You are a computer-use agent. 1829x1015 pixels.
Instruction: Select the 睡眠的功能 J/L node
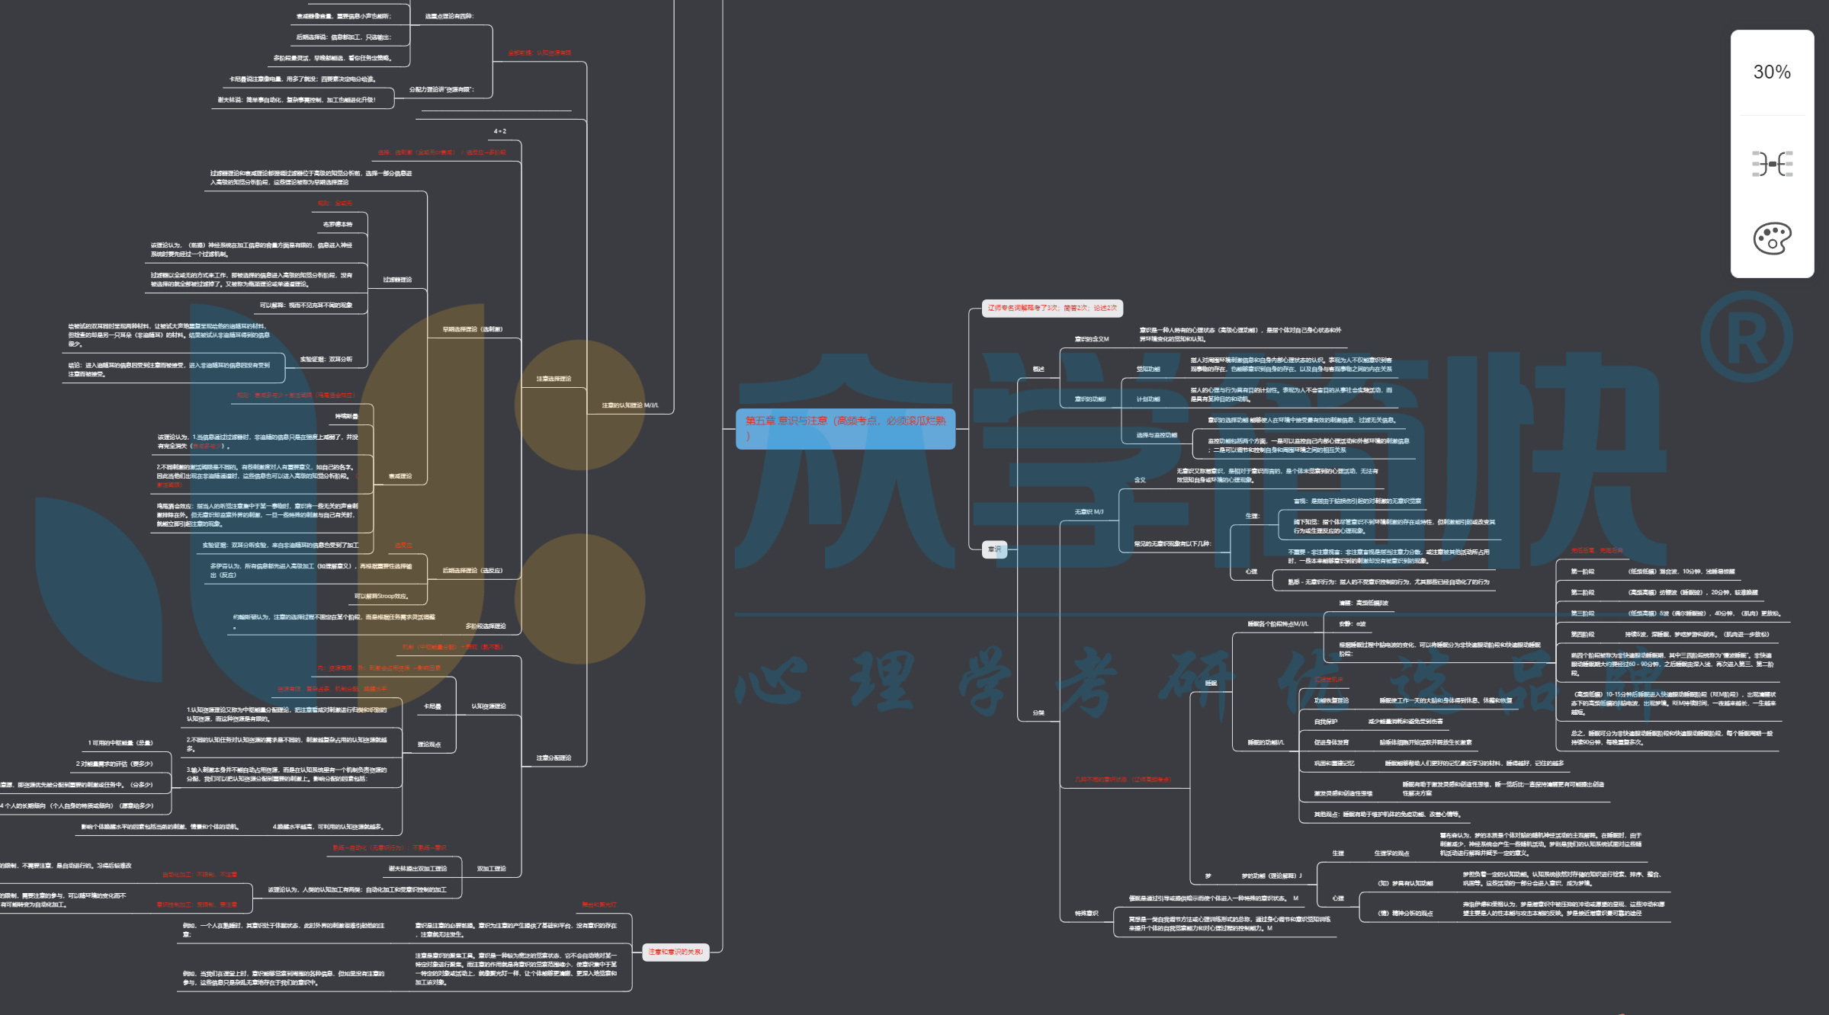point(1266,742)
